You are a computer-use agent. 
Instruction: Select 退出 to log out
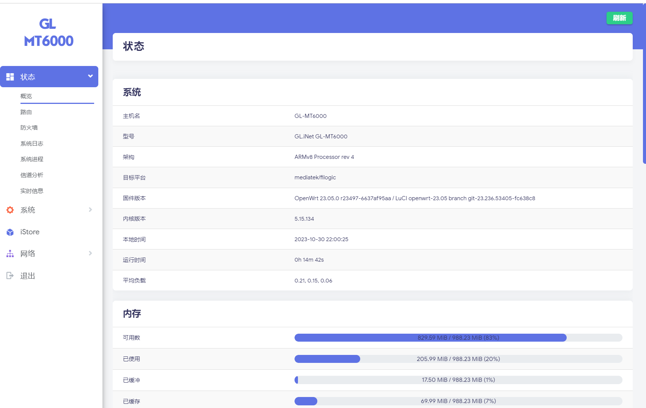pyautogui.click(x=28, y=276)
